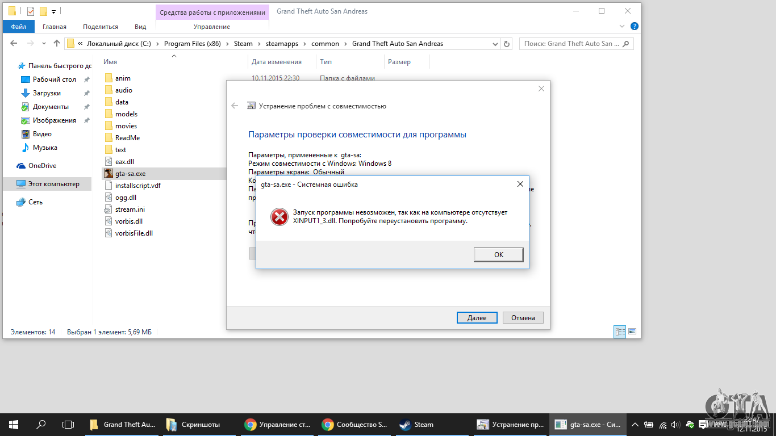The height and width of the screenshot is (436, 776).
Task: Select the models folder
Action: 126,114
